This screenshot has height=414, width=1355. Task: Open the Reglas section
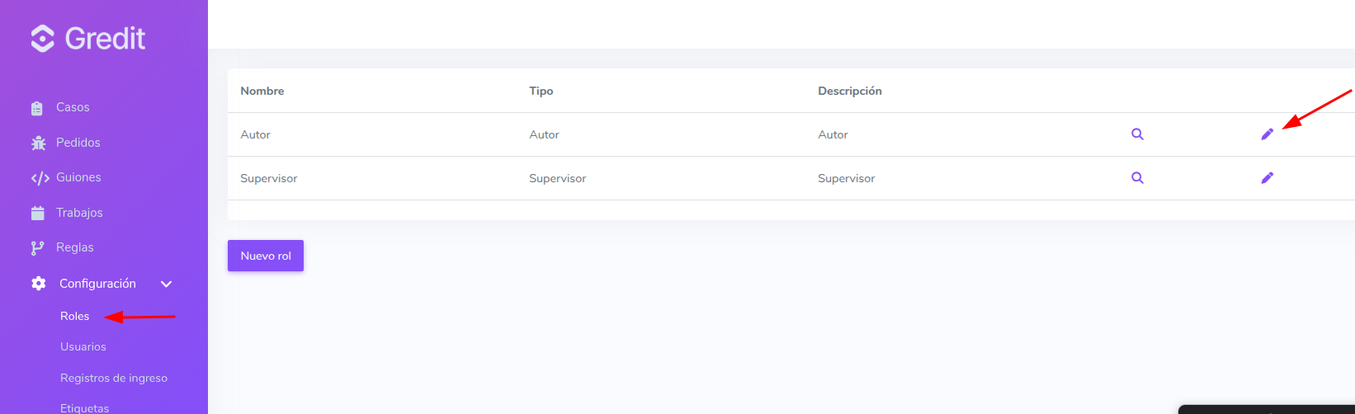pyautogui.click(x=74, y=247)
